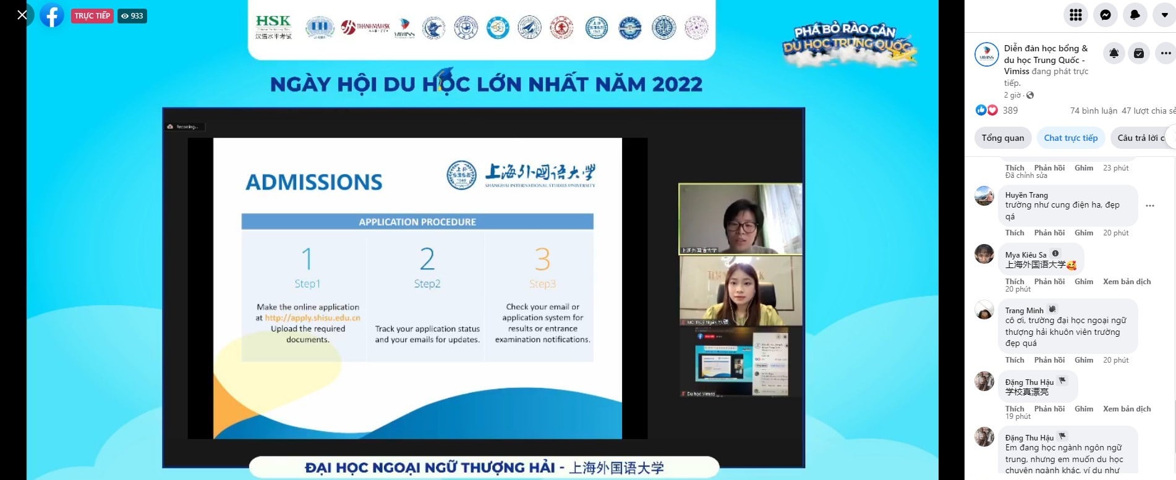Click the 933 viewers counter
The width and height of the screenshot is (1176, 480).
pos(132,16)
